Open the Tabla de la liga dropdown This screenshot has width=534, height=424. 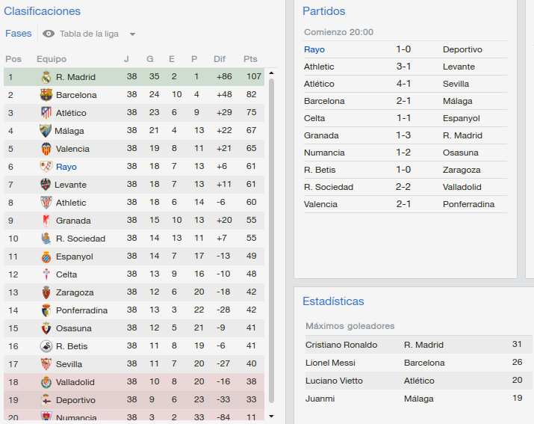[89, 34]
